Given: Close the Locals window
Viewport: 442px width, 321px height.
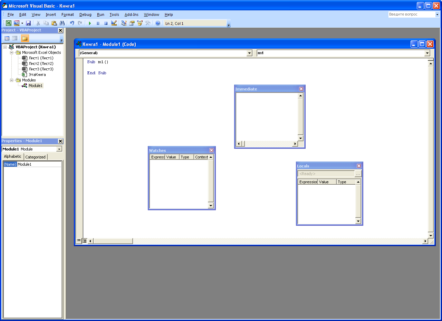Looking at the screenshot, I should (359, 166).
